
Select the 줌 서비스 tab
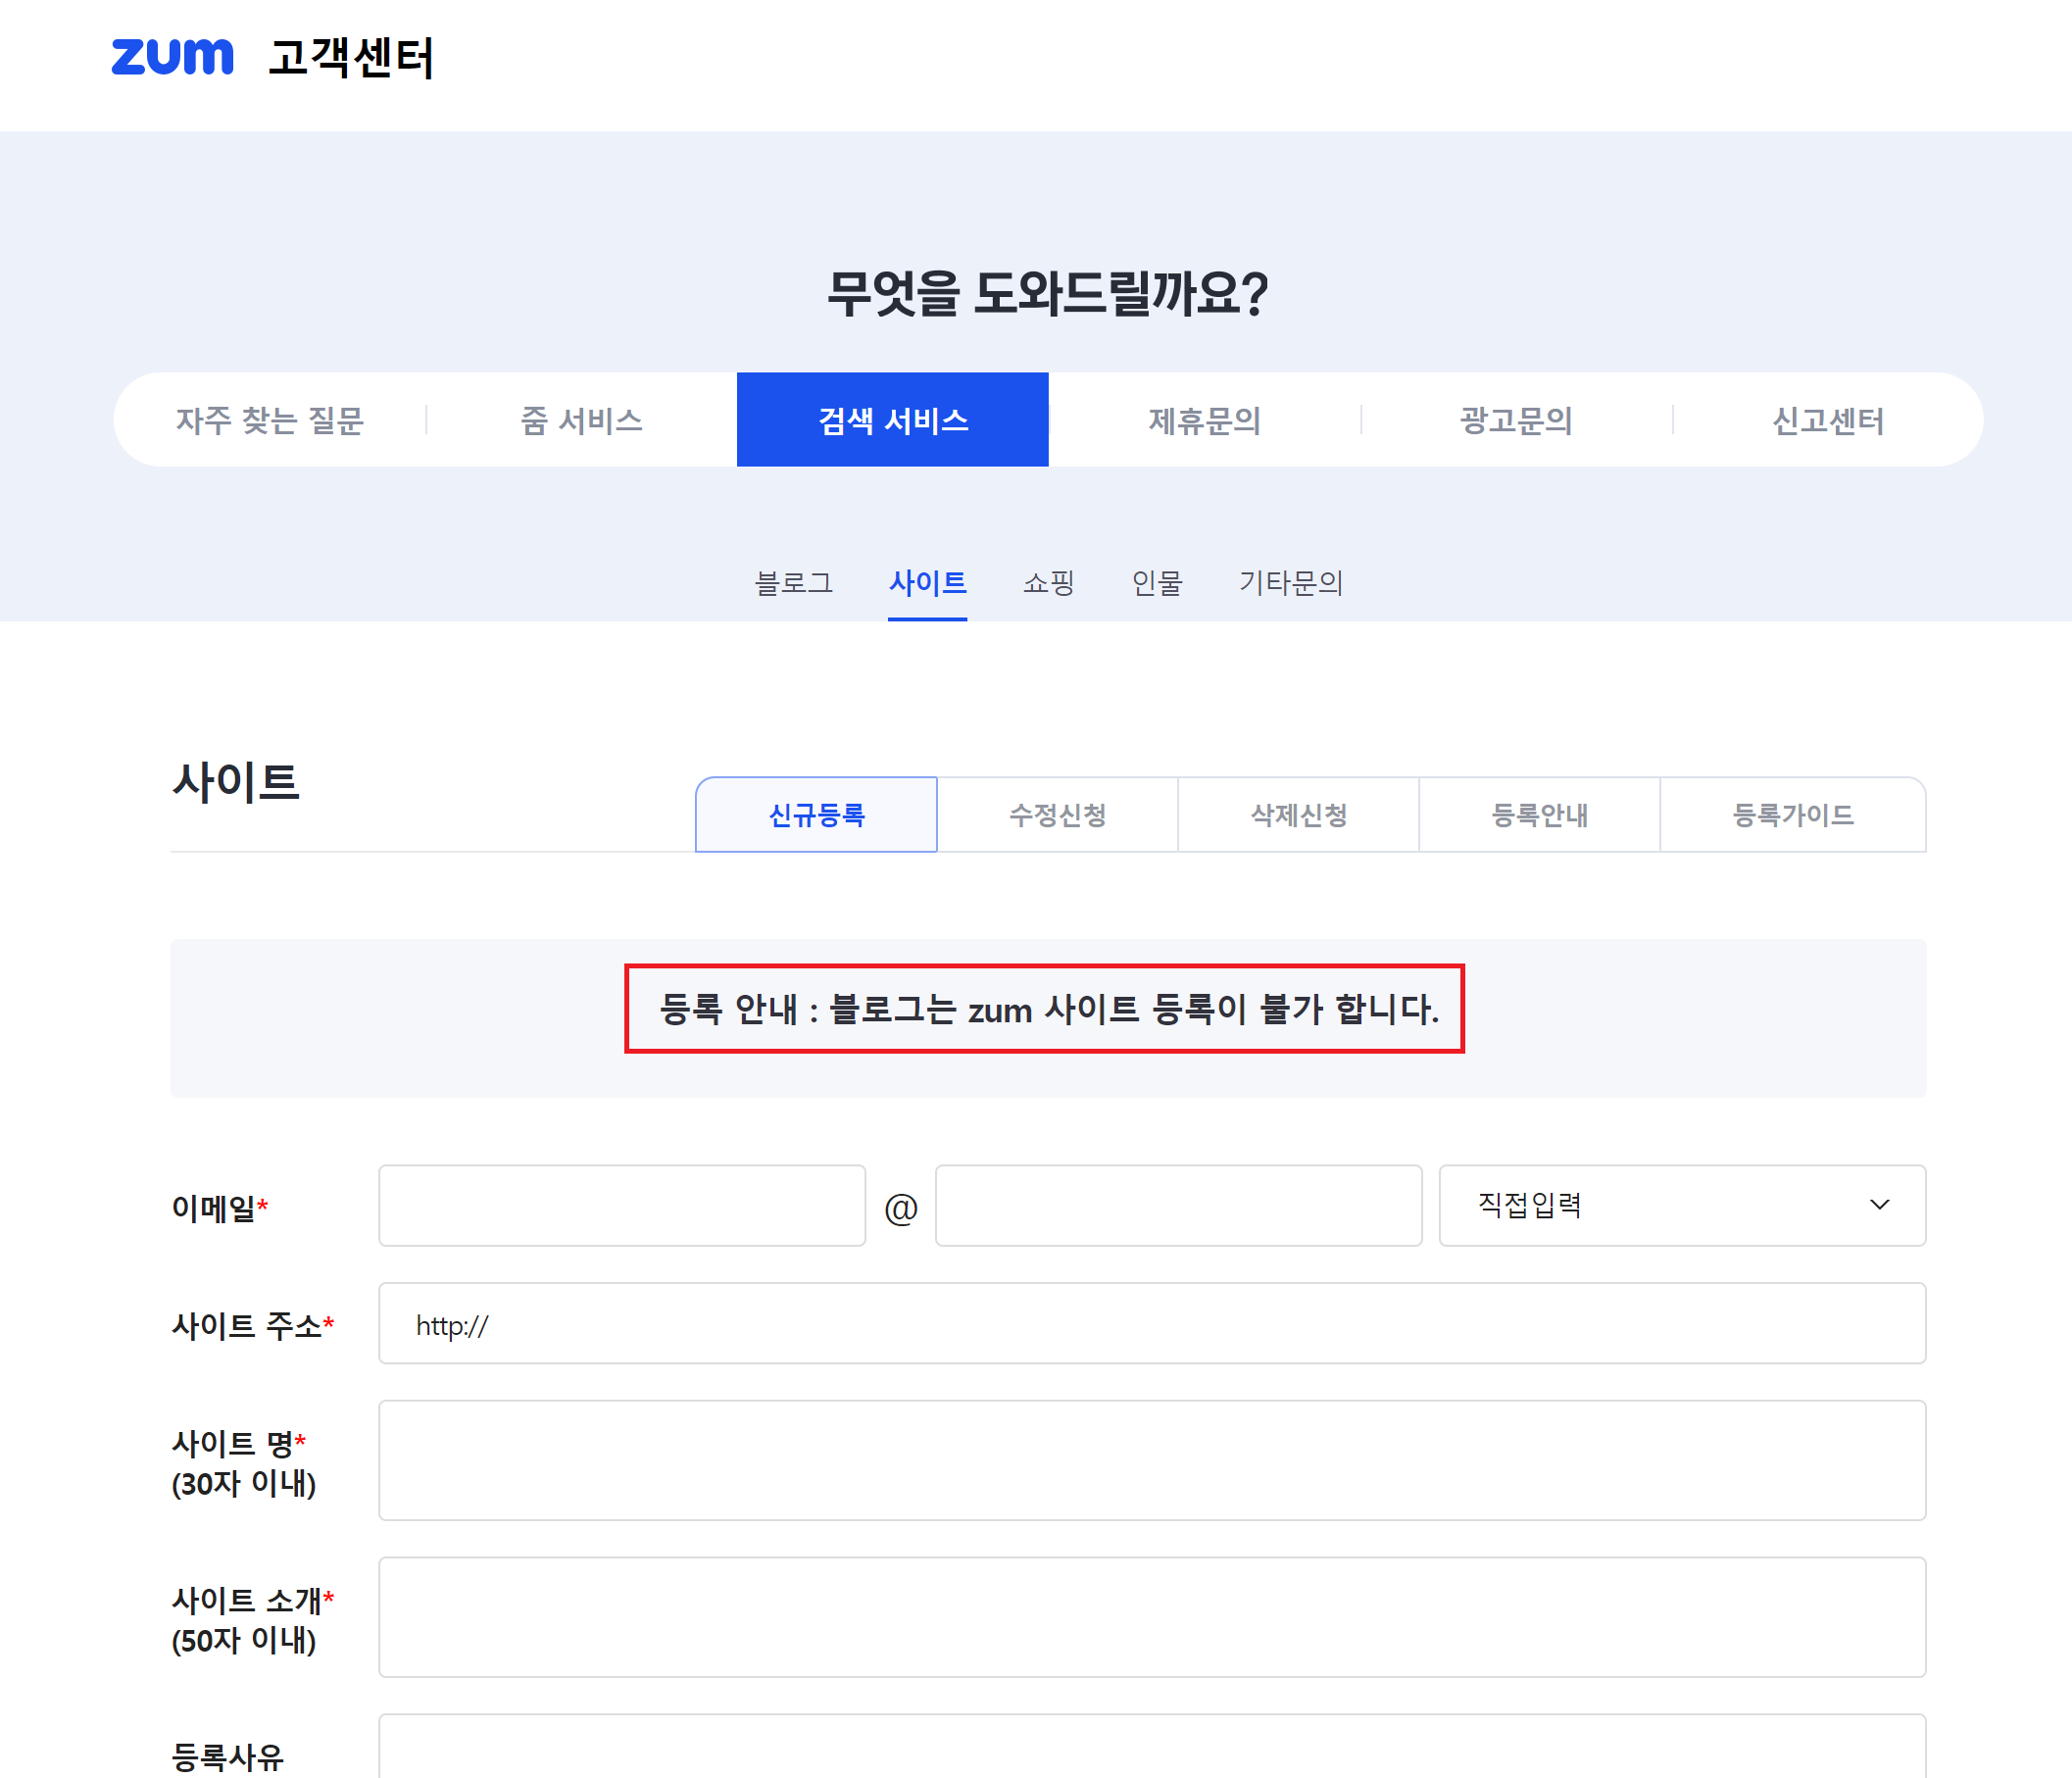[x=581, y=420]
